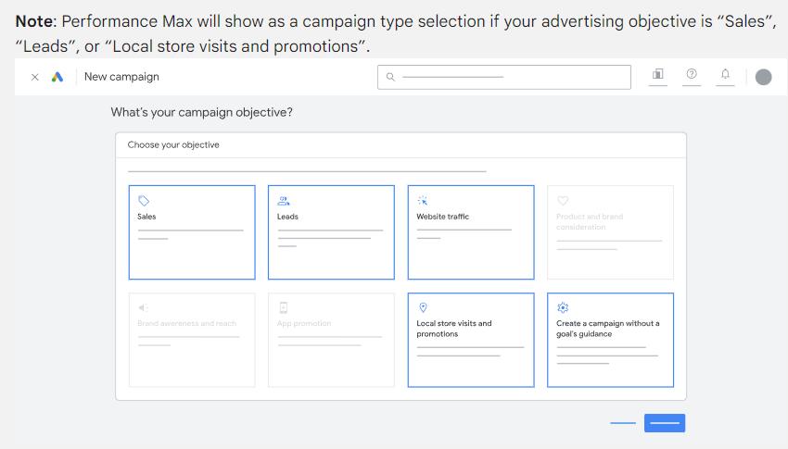Open the notifications bell icon
The height and width of the screenshot is (449, 788).
[x=725, y=74]
